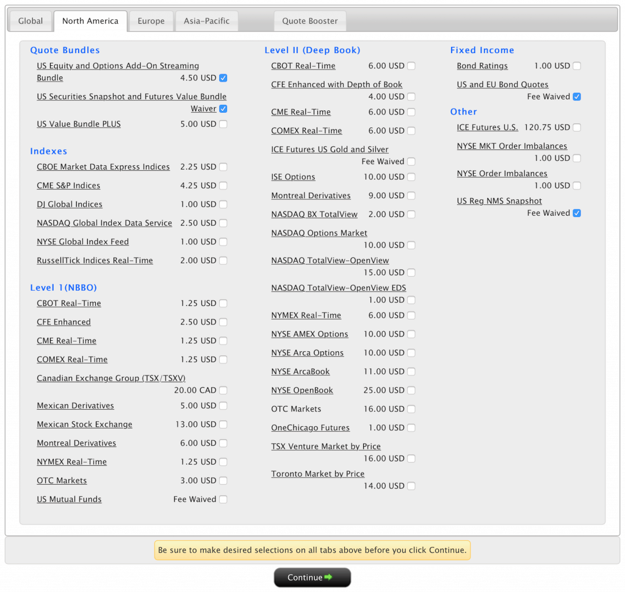
Task: Enable Level II Montreal Derivatives 9.00 USD checkbox
Action: coord(411,196)
